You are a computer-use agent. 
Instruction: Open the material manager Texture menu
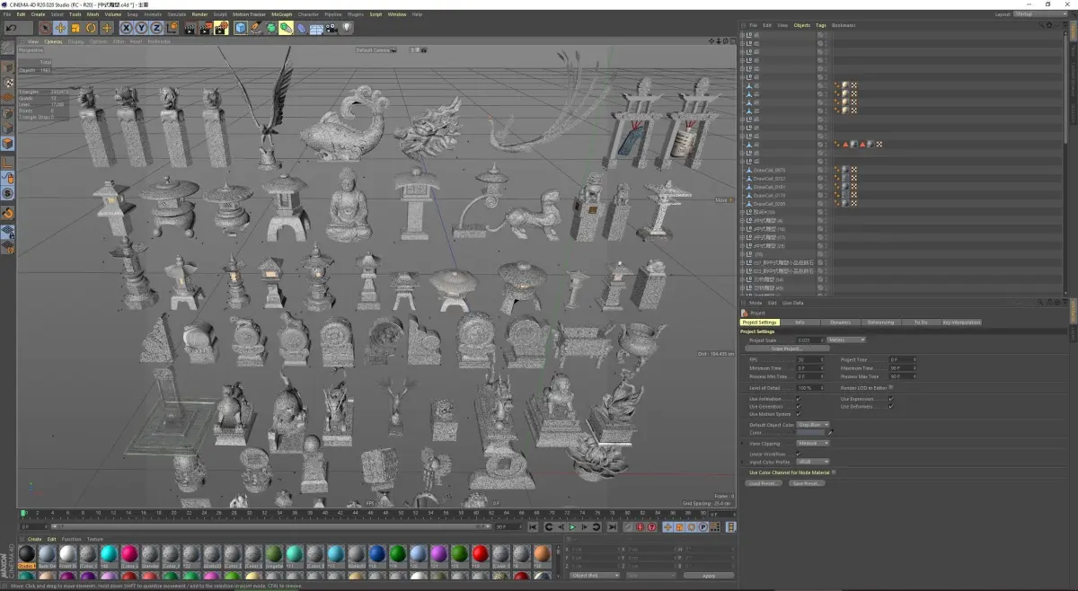(94, 539)
